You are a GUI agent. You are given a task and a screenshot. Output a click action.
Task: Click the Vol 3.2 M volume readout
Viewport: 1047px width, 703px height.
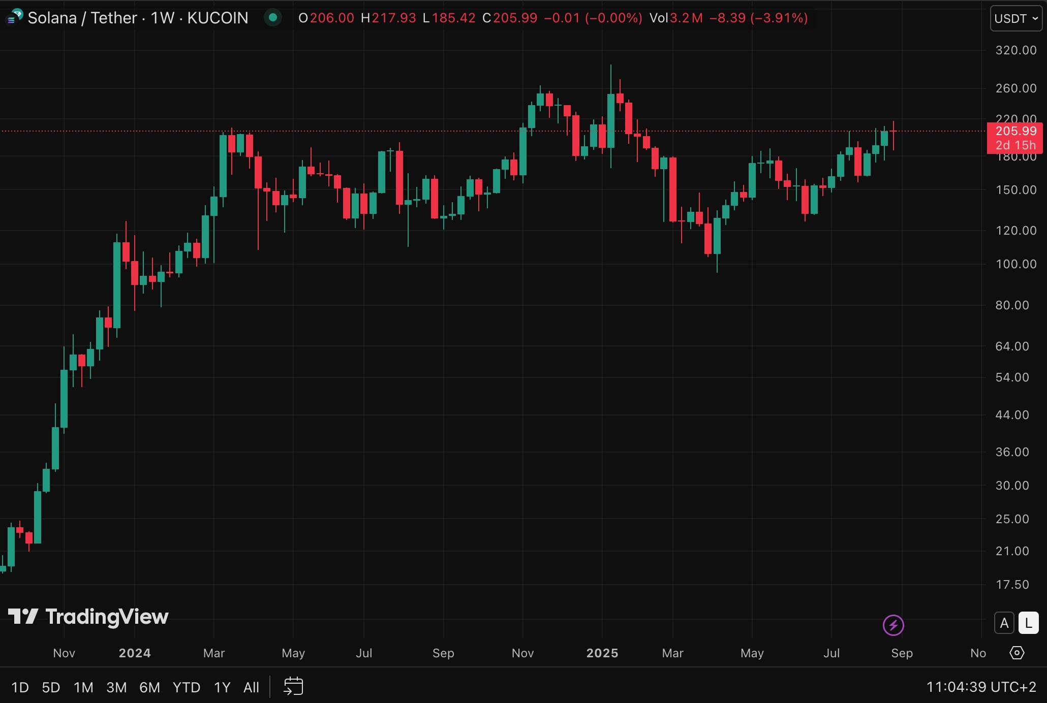pos(676,18)
